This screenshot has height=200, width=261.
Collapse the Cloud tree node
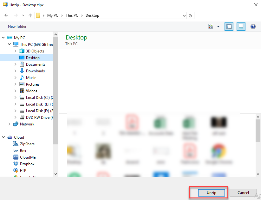3,137
